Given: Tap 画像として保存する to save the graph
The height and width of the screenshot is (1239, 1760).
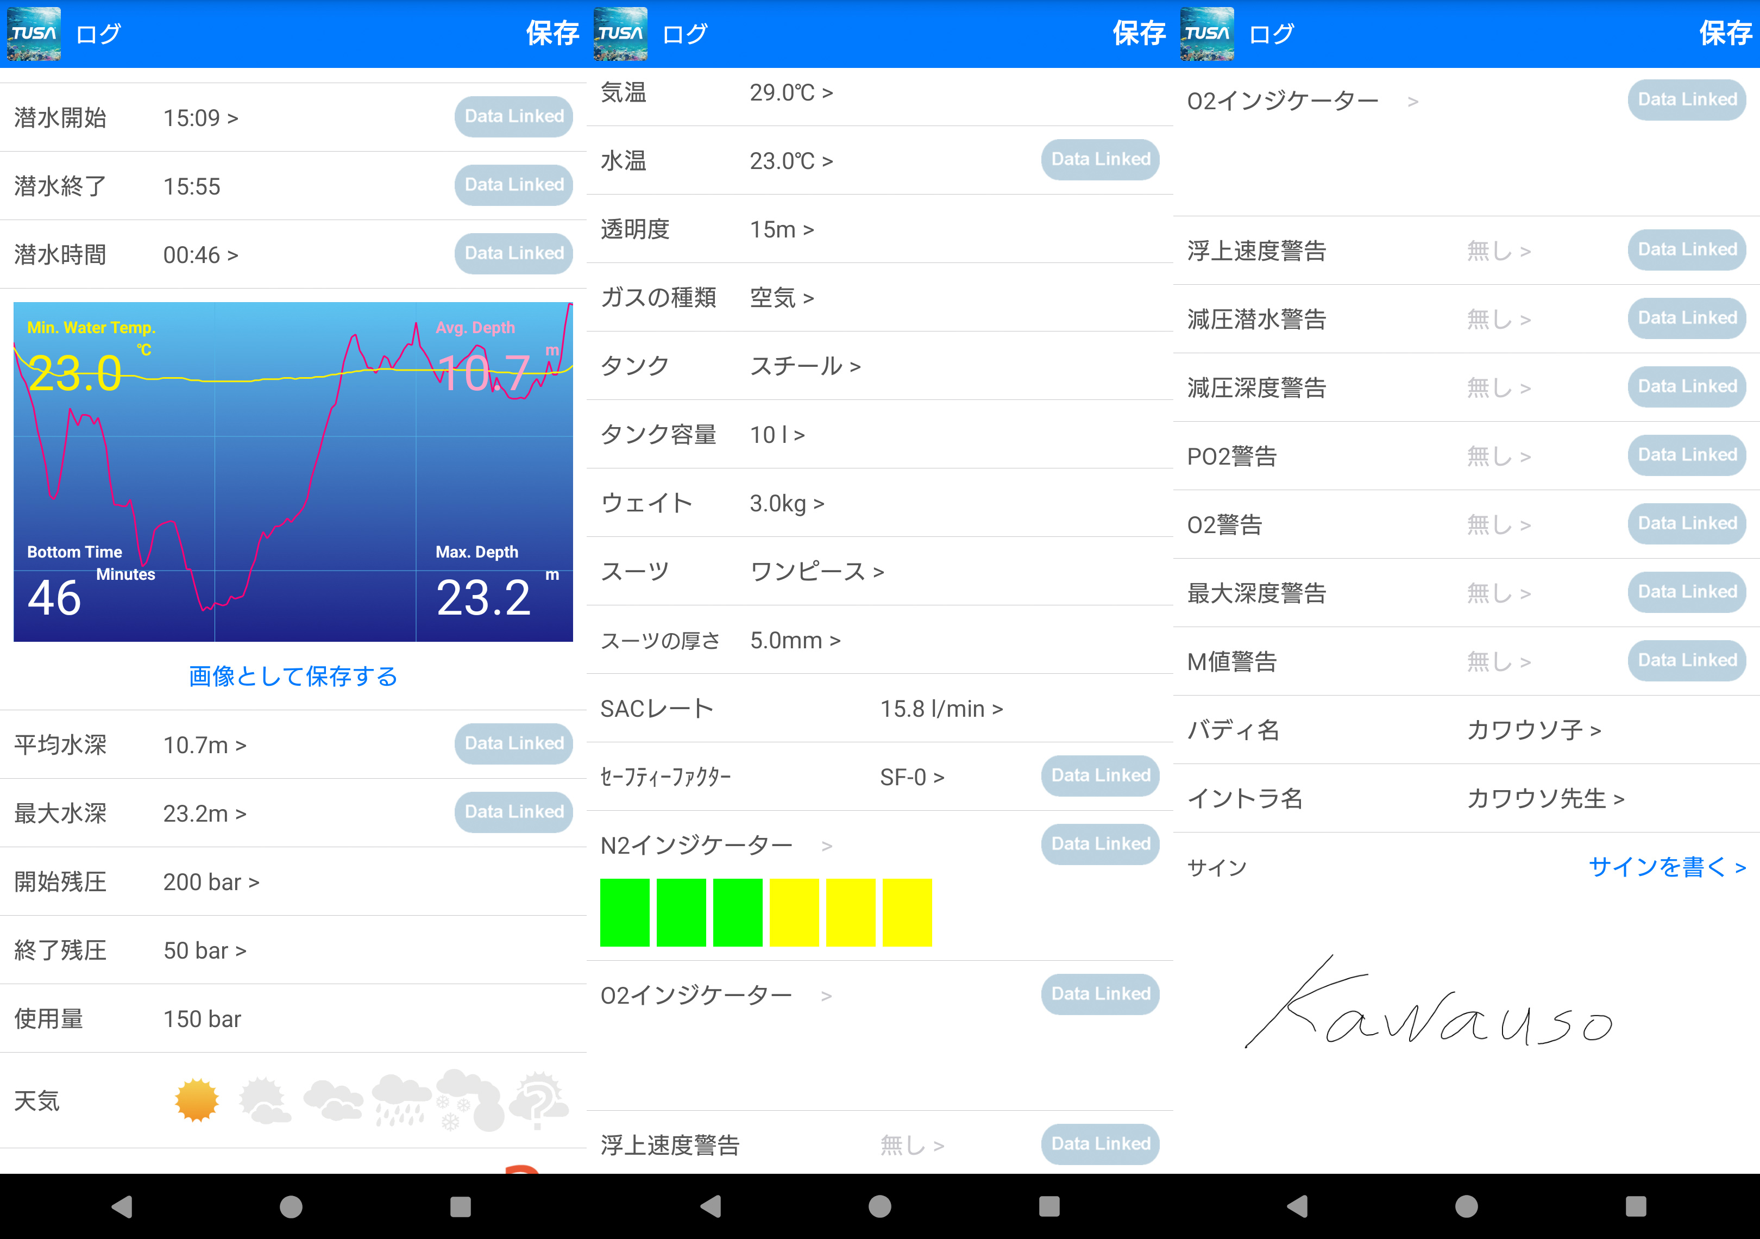Looking at the screenshot, I should click(292, 675).
